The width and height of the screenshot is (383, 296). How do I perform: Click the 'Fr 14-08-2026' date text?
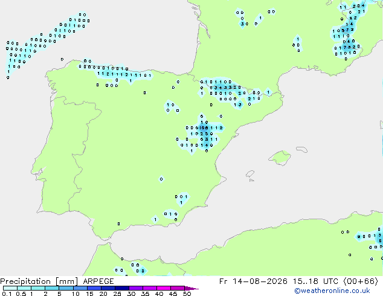[253, 282]
